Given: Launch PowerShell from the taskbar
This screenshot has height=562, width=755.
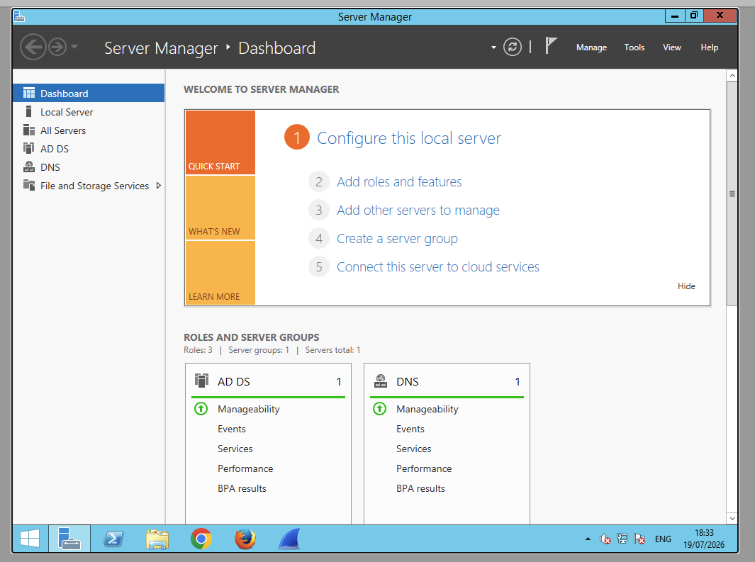Looking at the screenshot, I should (113, 539).
